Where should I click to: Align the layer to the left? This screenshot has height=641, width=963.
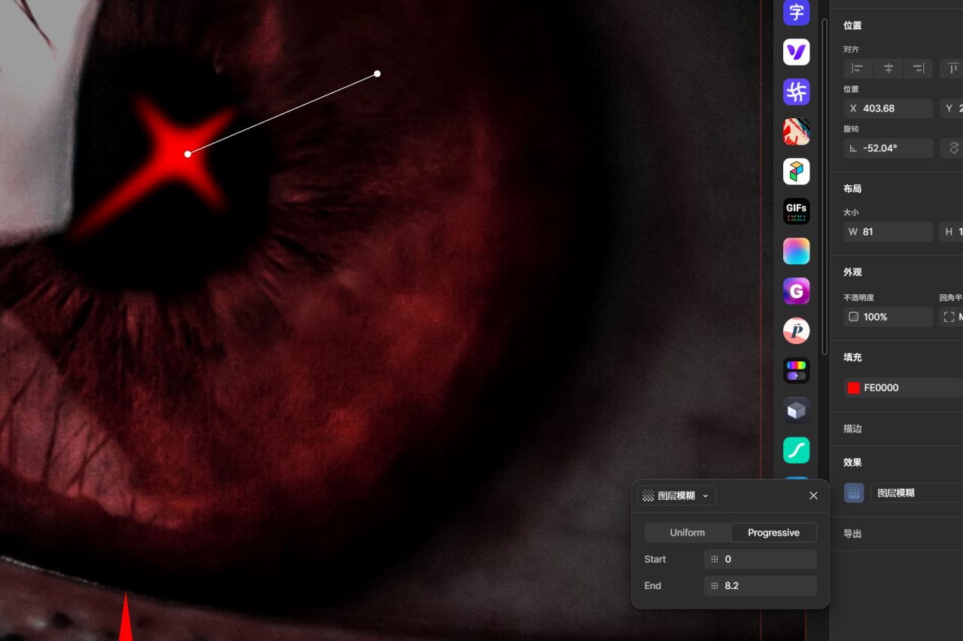[858, 68]
